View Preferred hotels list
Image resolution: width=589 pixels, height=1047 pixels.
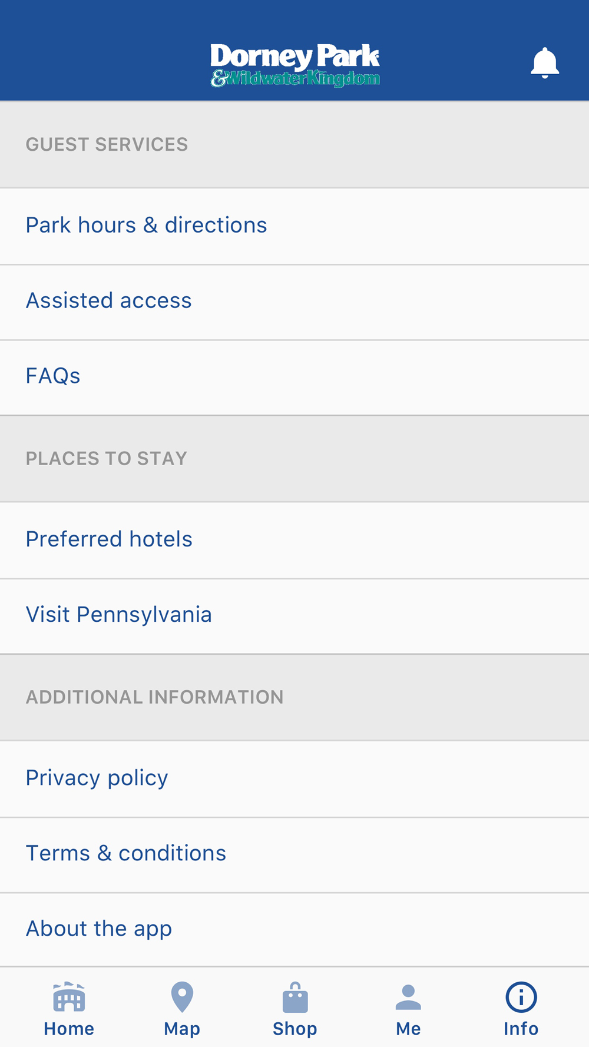point(109,539)
